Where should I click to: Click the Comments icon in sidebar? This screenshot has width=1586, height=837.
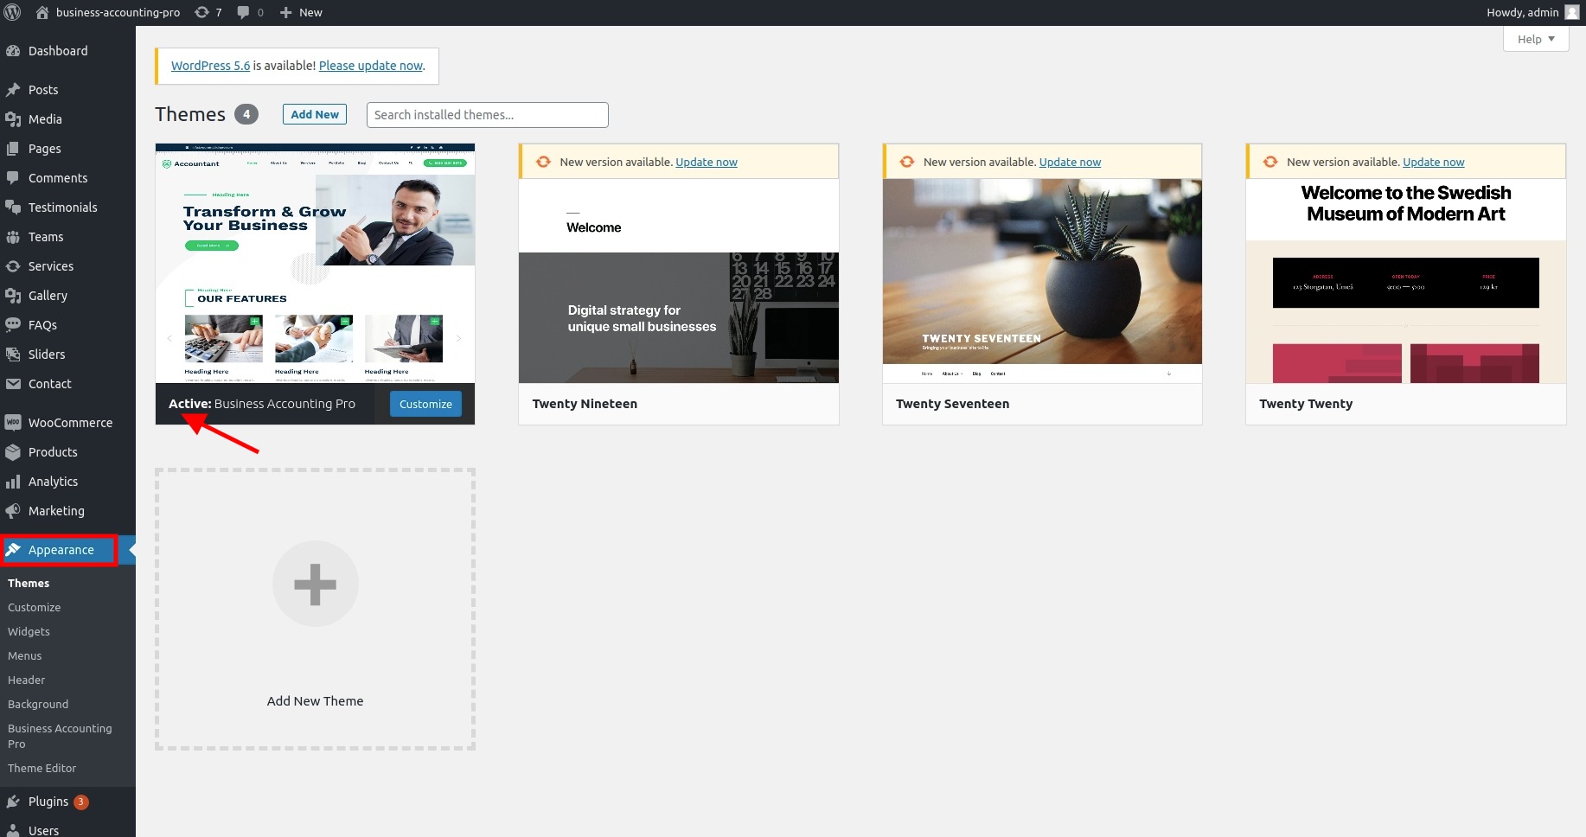[x=13, y=178]
